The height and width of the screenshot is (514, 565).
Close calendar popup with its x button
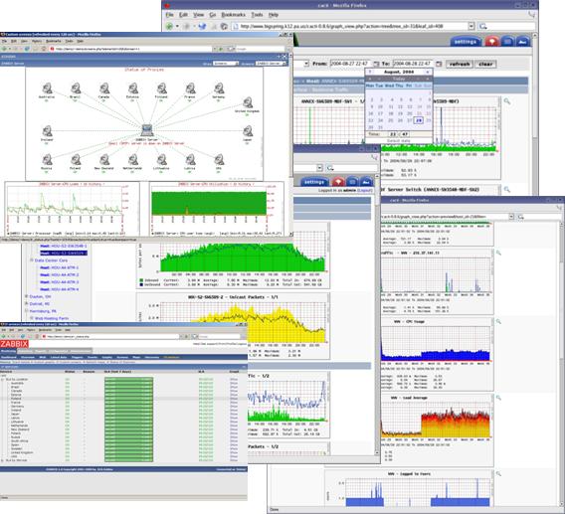coord(428,72)
